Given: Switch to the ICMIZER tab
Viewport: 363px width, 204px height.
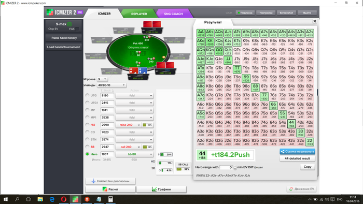Looking at the screenshot, I should pos(104,13).
